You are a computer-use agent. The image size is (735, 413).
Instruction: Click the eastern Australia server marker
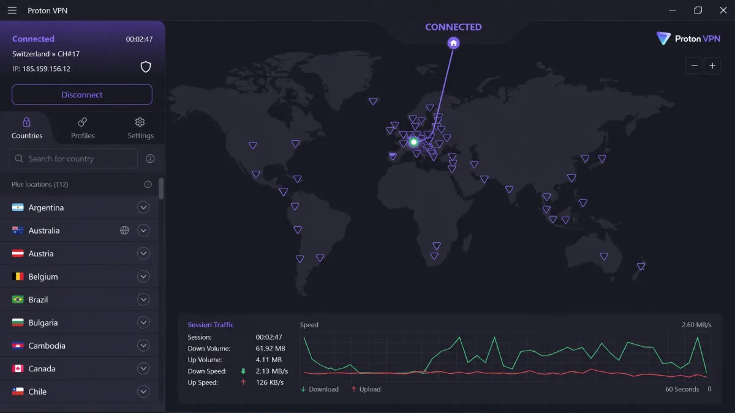point(604,256)
